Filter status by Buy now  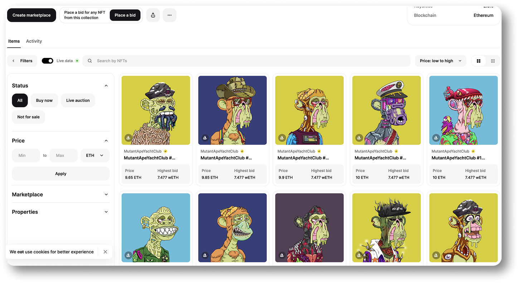coord(44,100)
